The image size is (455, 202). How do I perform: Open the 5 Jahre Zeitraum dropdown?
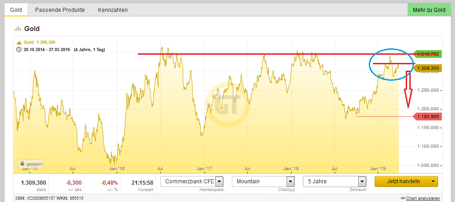click(x=361, y=182)
